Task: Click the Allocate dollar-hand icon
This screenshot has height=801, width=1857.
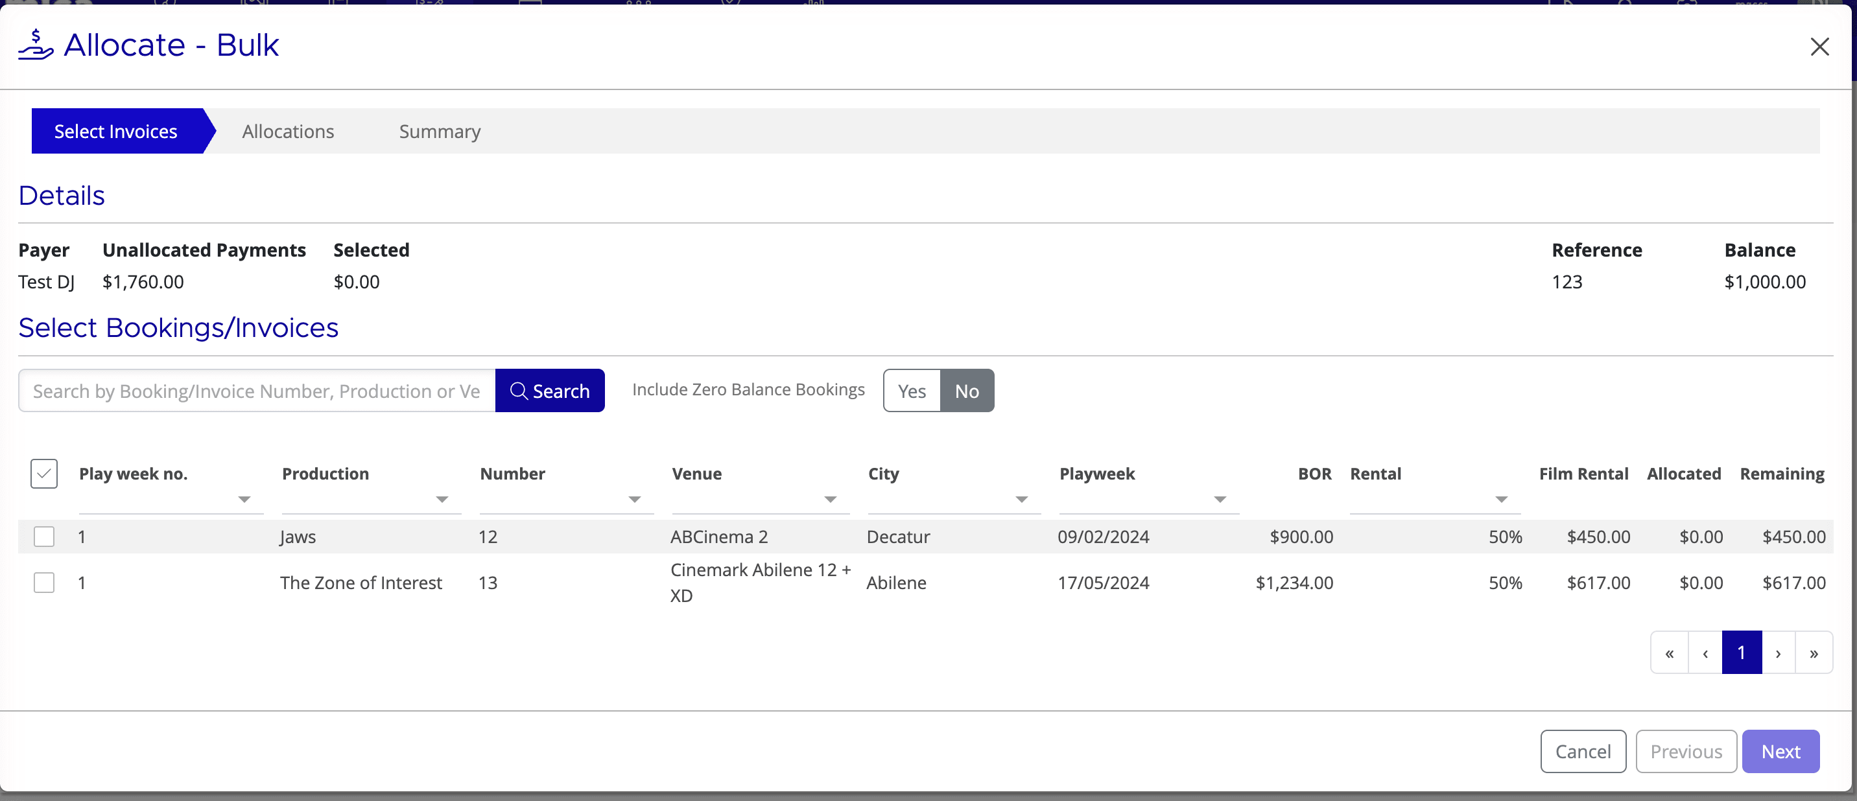Action: point(37,45)
